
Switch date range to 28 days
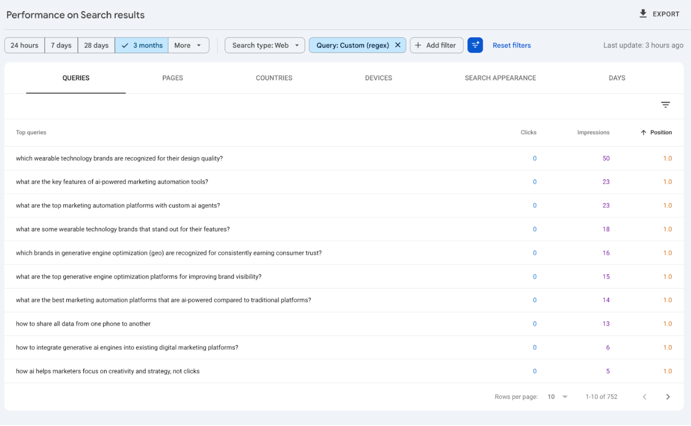tap(96, 45)
